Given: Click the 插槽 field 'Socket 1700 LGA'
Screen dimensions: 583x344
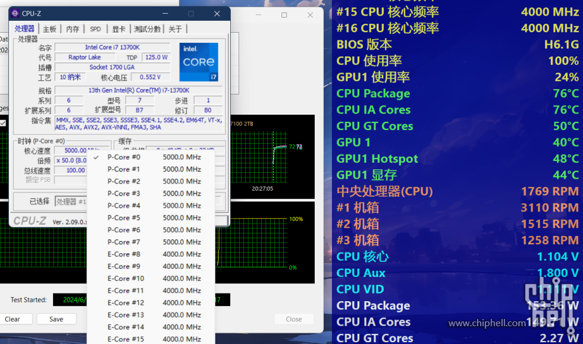Looking at the screenshot, I should 112,67.
